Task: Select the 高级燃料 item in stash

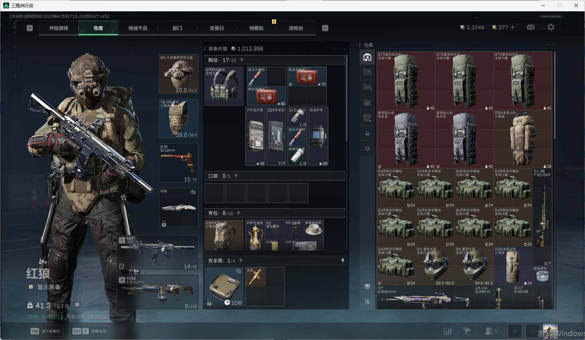Action: click(x=542, y=275)
